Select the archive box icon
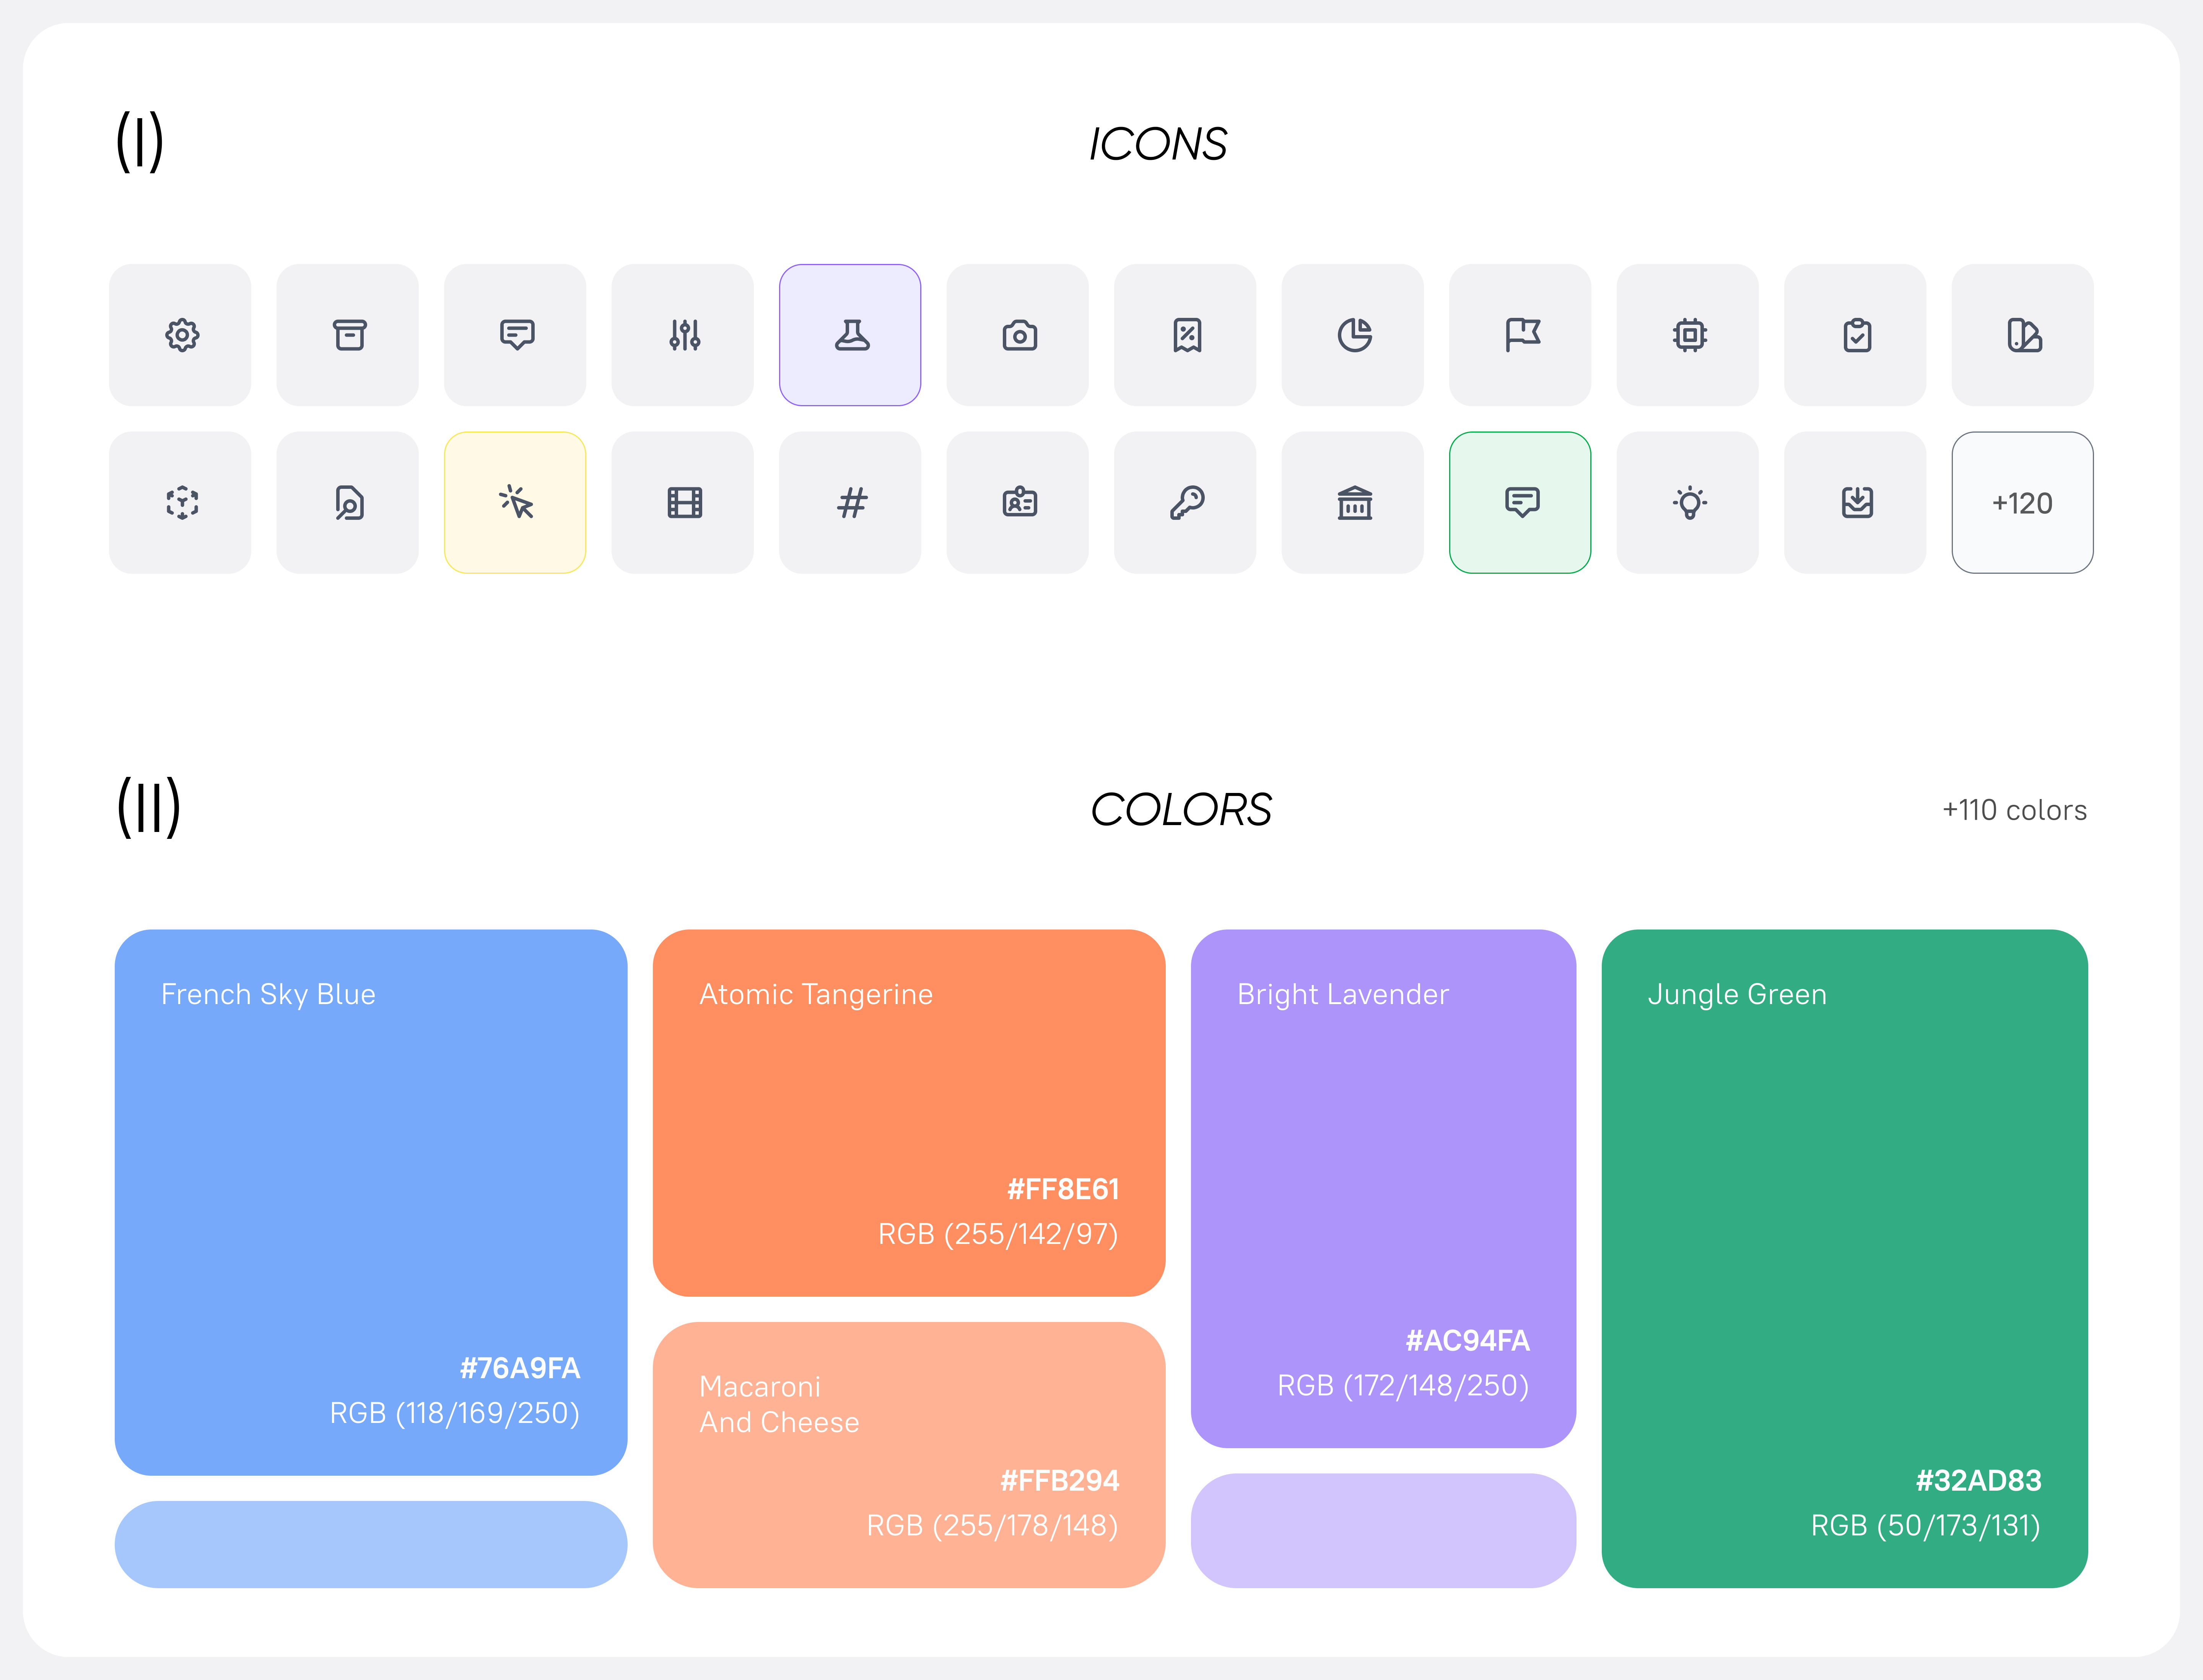 point(348,335)
